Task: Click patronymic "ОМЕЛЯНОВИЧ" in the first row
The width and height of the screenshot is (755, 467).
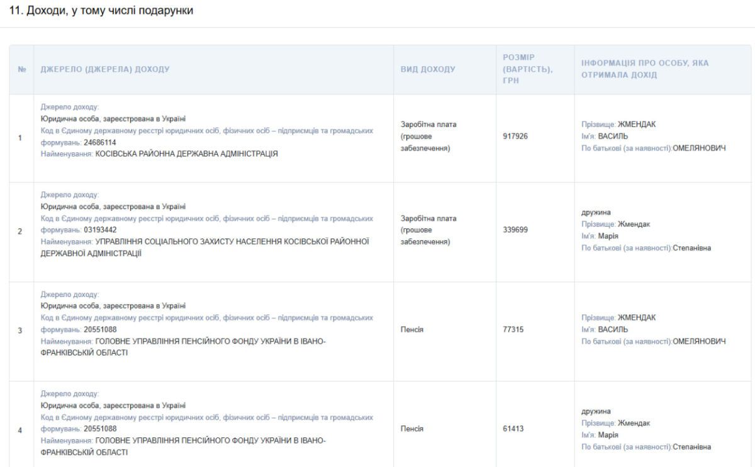Action: click(x=699, y=148)
